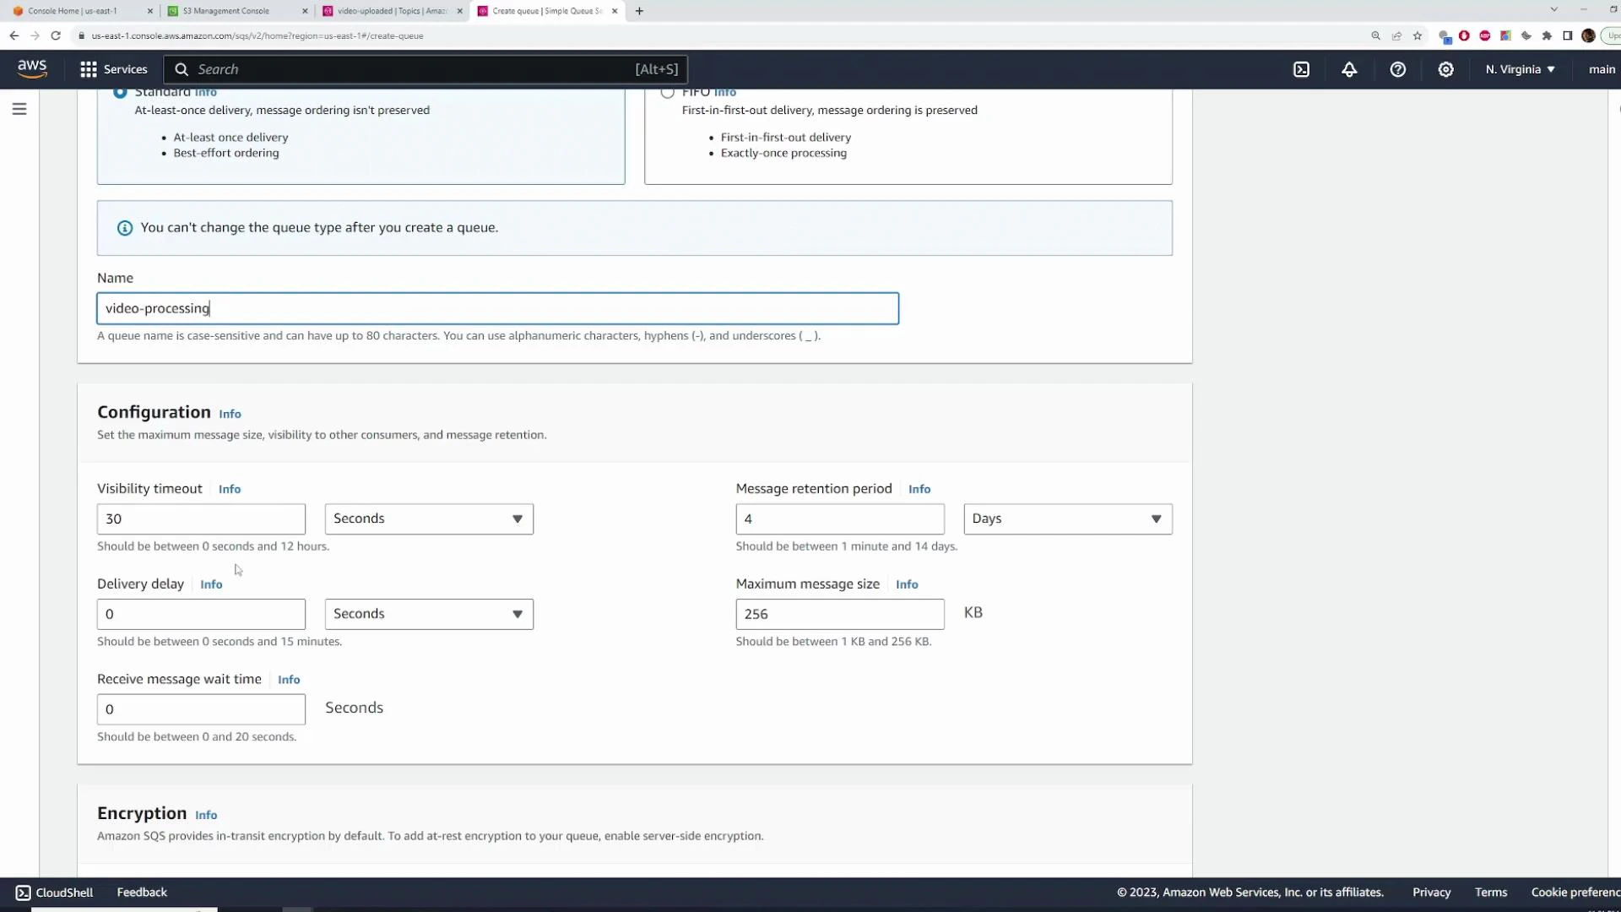Open AWS account settings gear
Screen dimensions: 1621x912
pyautogui.click(x=1445, y=69)
